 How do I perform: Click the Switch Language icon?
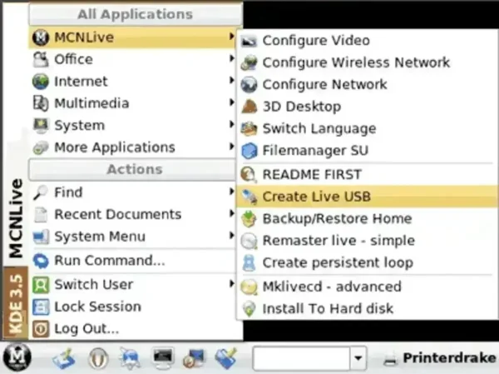coord(249,128)
